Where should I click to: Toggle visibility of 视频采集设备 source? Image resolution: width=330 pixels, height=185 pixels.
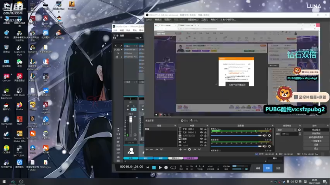tap(201, 136)
